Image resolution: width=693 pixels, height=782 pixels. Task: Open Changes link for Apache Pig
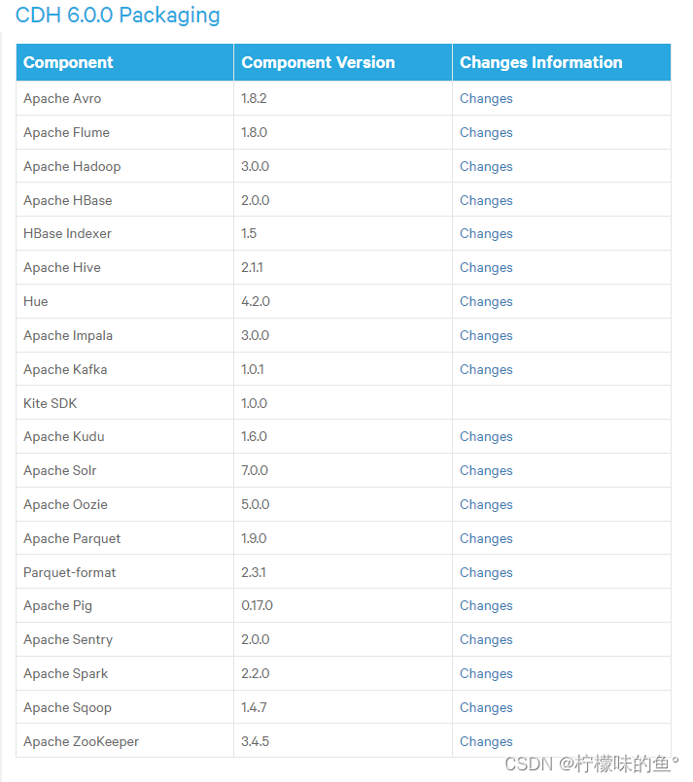click(486, 606)
